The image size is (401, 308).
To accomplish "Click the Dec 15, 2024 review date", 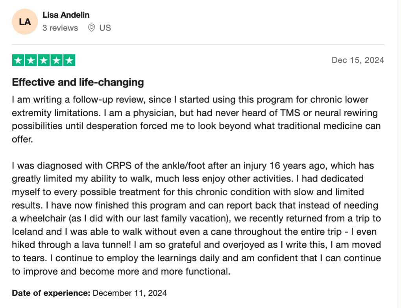I will point(358,60).
